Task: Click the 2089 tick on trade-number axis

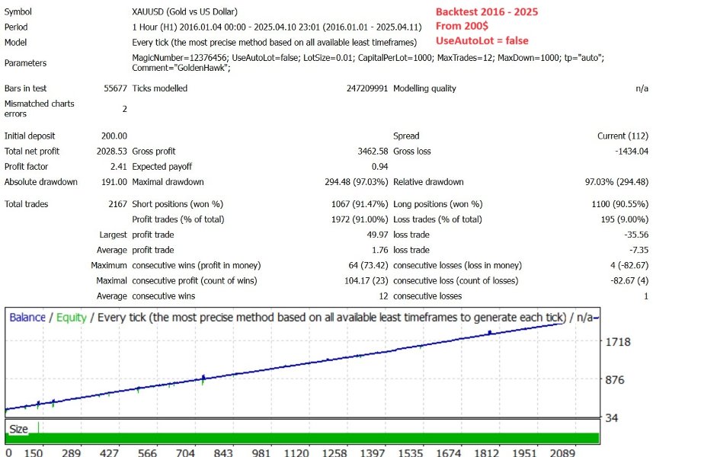Action: [x=562, y=452]
